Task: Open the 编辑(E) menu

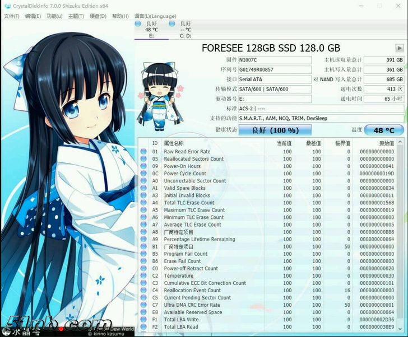Action: click(x=33, y=16)
